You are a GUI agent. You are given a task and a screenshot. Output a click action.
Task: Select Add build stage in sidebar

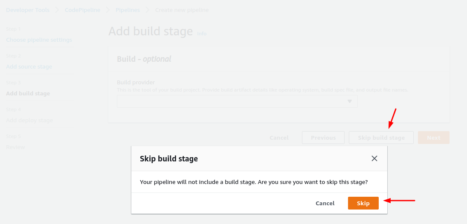pos(28,94)
